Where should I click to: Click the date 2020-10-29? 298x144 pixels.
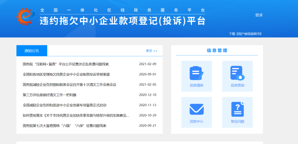tap(148, 115)
